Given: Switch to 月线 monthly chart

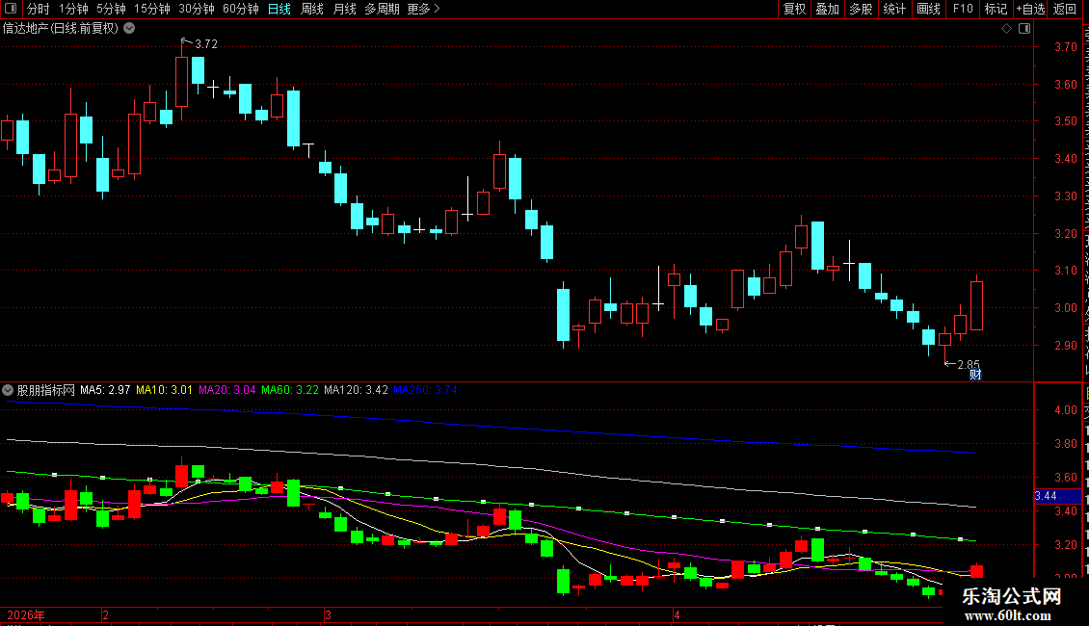Looking at the screenshot, I should coord(344,9).
